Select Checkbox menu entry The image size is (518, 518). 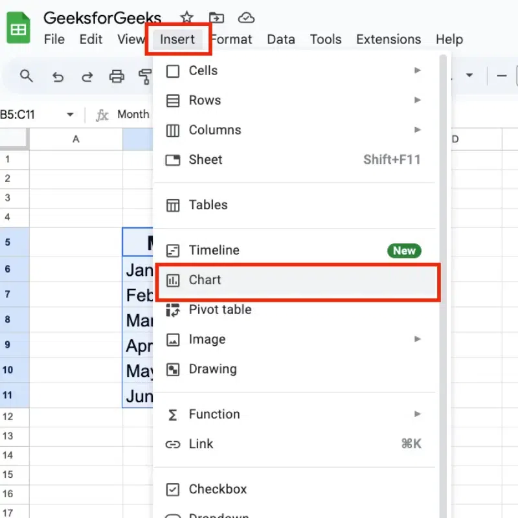(297, 490)
